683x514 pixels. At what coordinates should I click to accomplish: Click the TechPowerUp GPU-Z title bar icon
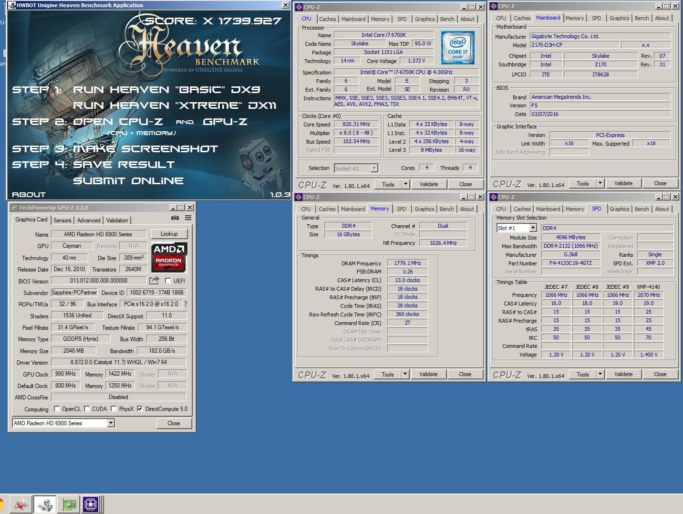coord(14,208)
